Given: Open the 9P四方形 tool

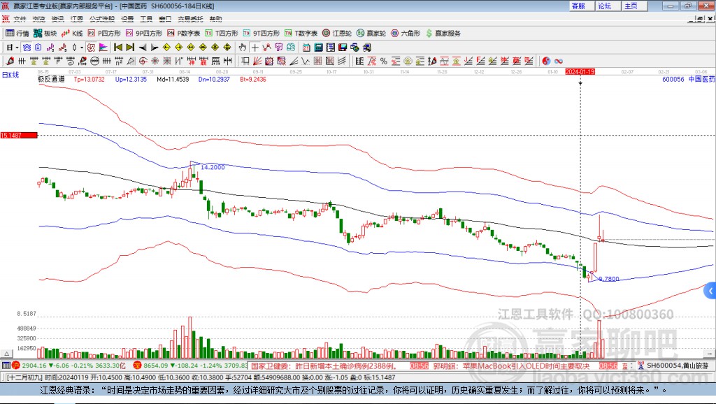Looking at the screenshot, I should click(144, 33).
